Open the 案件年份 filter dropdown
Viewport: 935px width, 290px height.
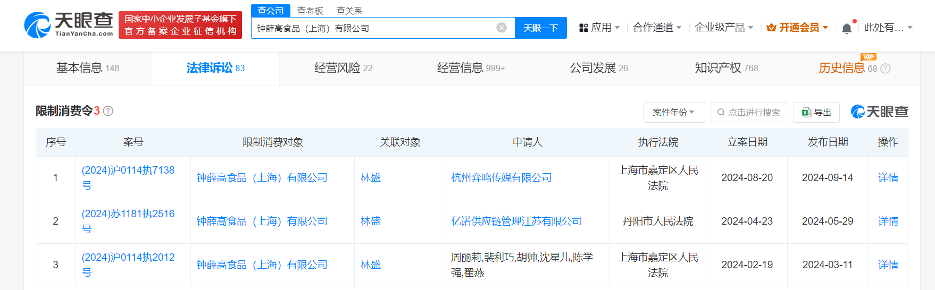point(674,113)
